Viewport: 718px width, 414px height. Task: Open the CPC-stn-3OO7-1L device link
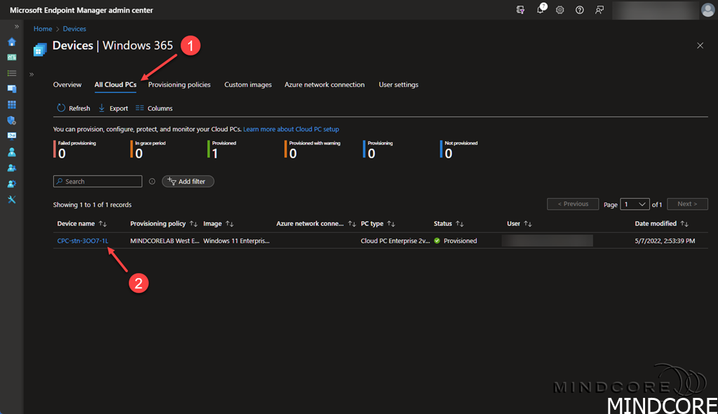83,241
